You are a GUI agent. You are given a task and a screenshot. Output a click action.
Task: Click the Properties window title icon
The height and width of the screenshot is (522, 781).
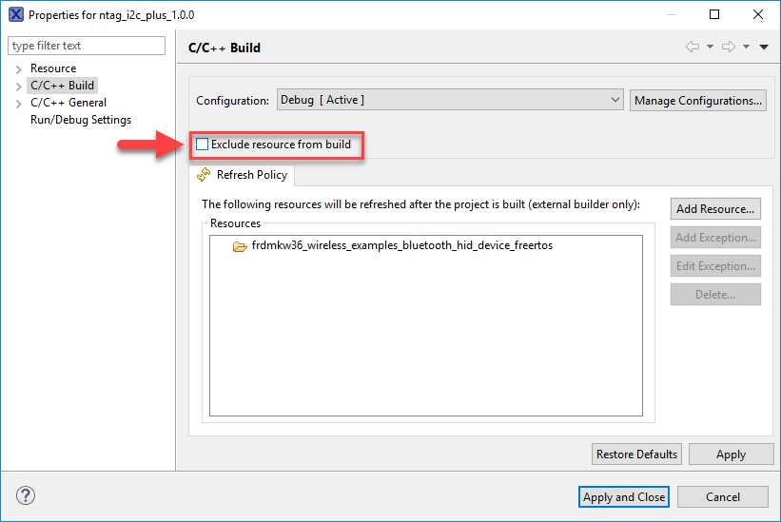(15, 15)
